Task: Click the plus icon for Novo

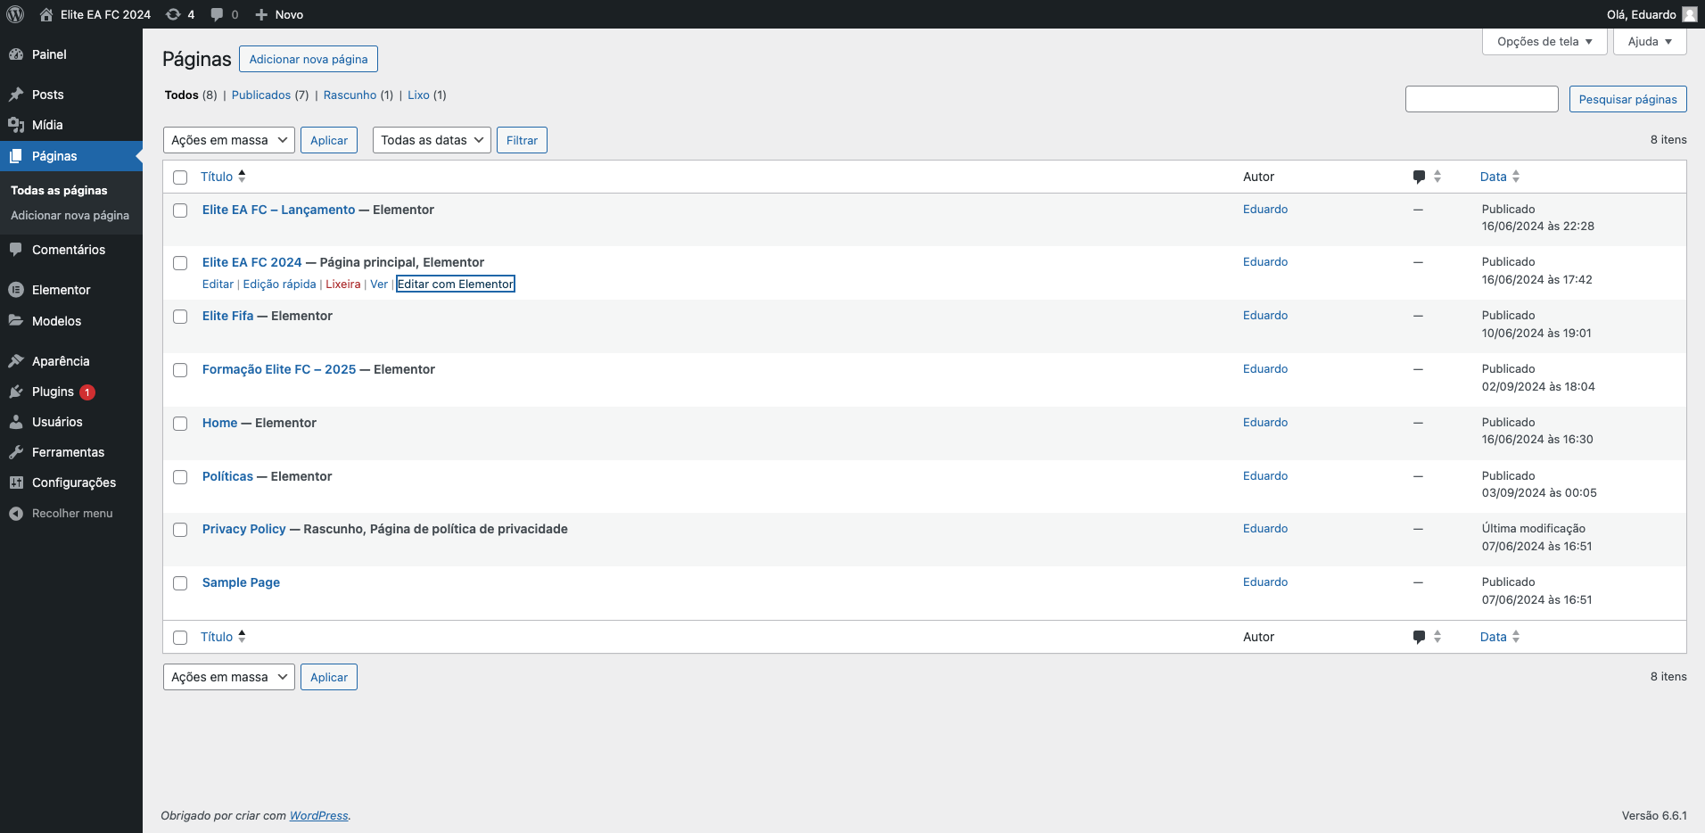Action: point(261,14)
